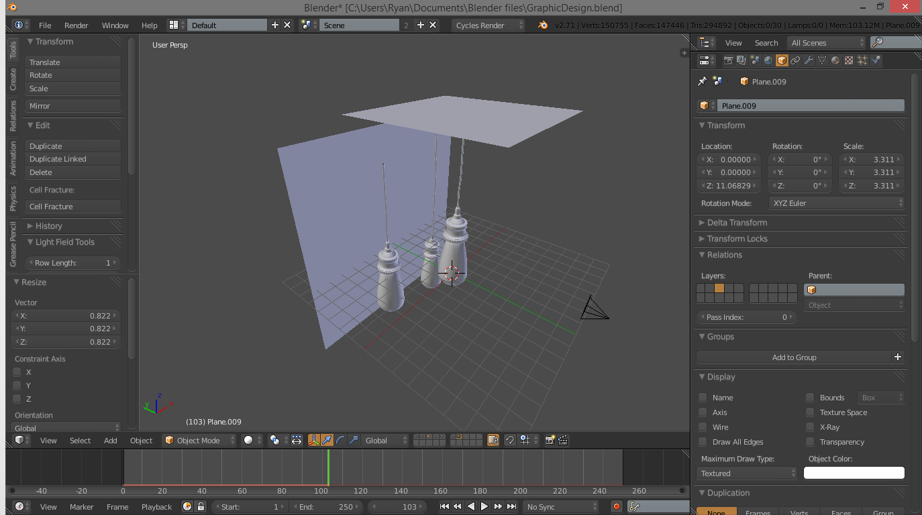Image resolution: width=922 pixels, height=515 pixels.
Task: Click the outliner search magnifier field
Action: [897, 42]
